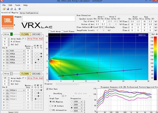Click the print preview toolbar icon
Screen dimensions: 158x113
click(15, 9)
